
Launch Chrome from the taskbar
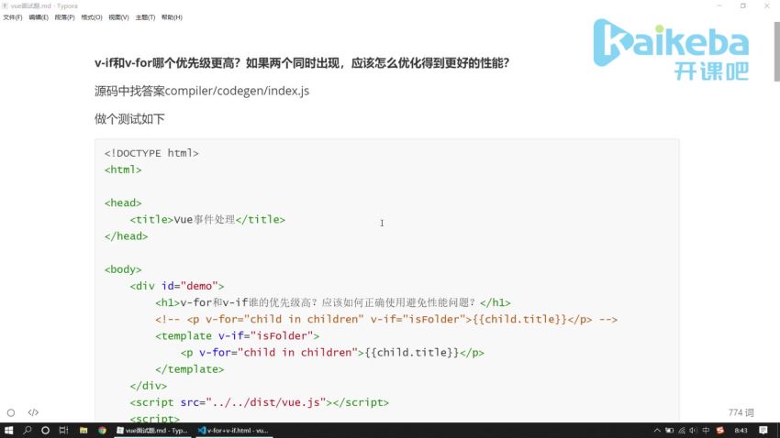102,430
